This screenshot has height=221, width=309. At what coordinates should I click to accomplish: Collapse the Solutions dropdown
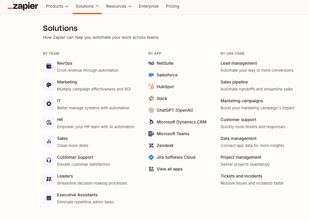click(x=87, y=6)
